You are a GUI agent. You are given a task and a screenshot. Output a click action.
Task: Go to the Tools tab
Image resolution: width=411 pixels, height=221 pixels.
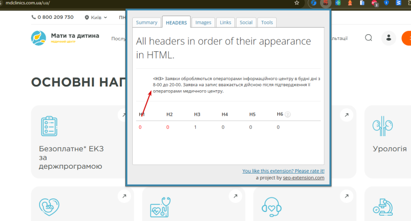(x=267, y=22)
